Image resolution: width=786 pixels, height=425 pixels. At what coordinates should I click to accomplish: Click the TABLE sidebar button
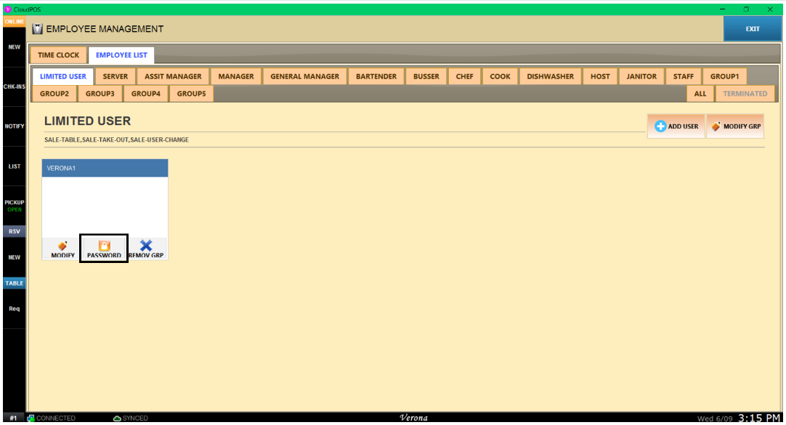tap(14, 283)
